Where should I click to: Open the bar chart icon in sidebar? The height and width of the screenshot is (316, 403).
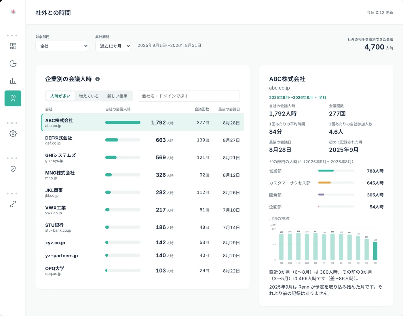tap(13, 81)
